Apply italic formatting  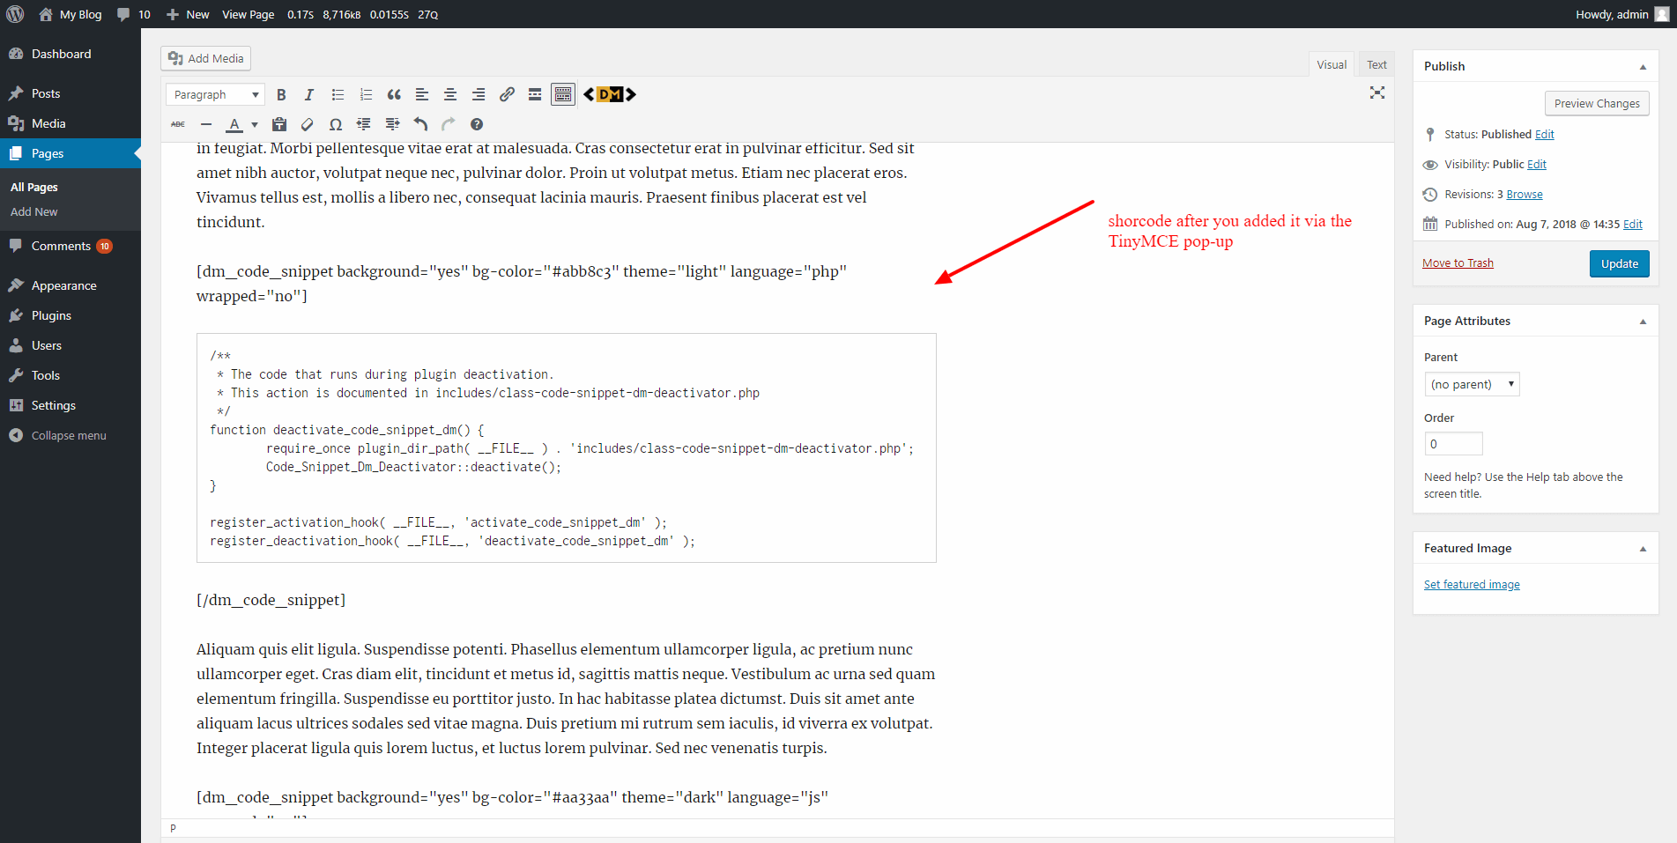click(309, 94)
